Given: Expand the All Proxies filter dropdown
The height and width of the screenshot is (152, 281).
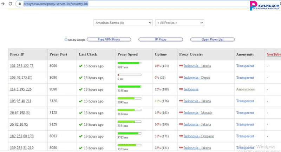Looking at the screenshot, I should tap(179, 23).
